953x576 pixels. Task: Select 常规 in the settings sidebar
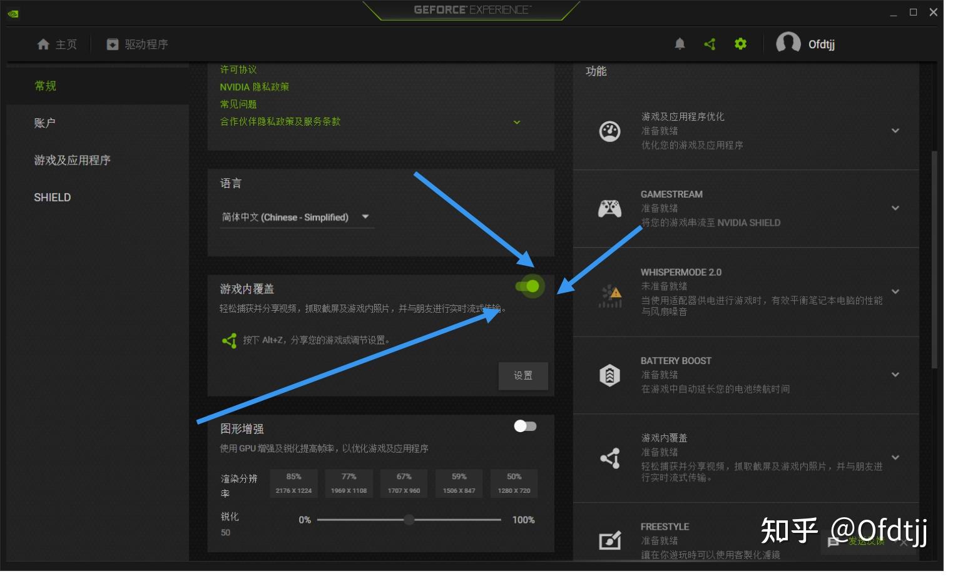[x=98, y=86]
